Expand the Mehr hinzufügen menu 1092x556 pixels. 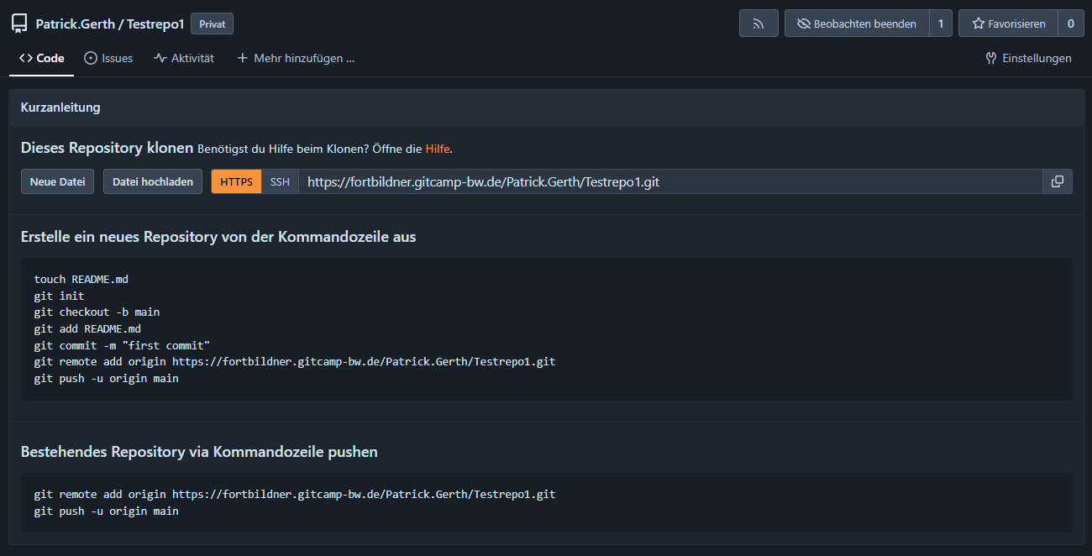click(x=296, y=58)
